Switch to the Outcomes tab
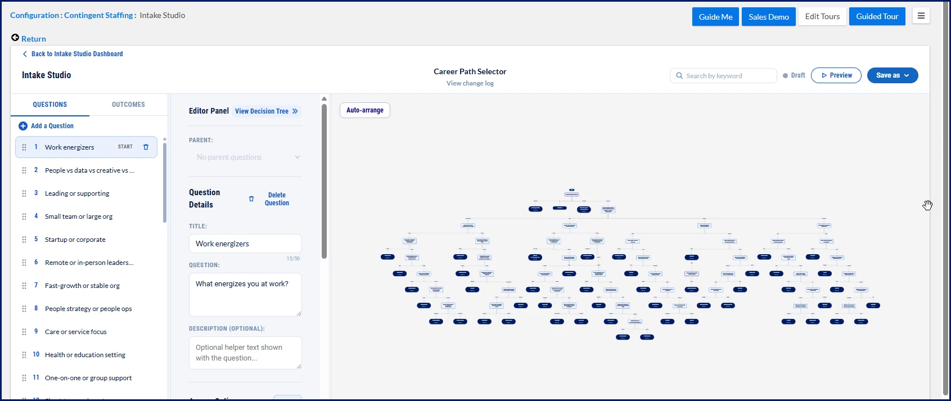This screenshot has height=401, width=951. 128,105
